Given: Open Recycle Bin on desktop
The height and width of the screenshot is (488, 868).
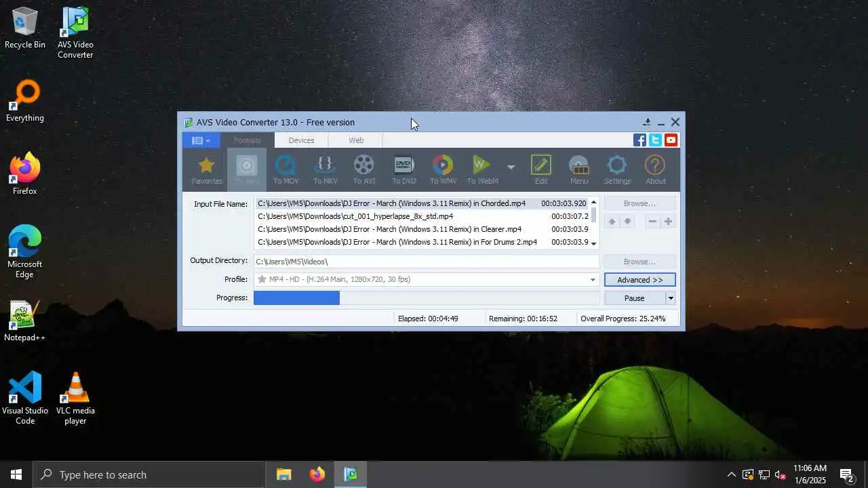Looking at the screenshot, I should click(25, 28).
